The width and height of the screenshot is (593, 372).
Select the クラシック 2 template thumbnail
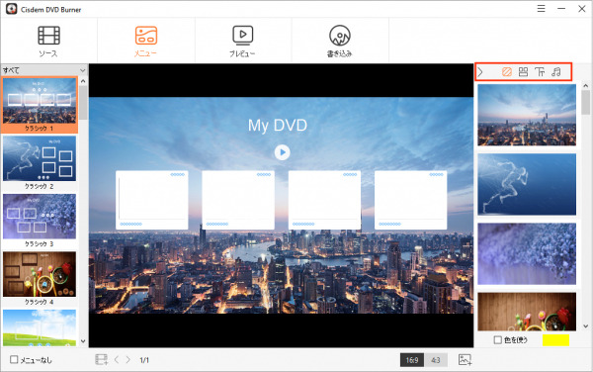tap(40, 162)
